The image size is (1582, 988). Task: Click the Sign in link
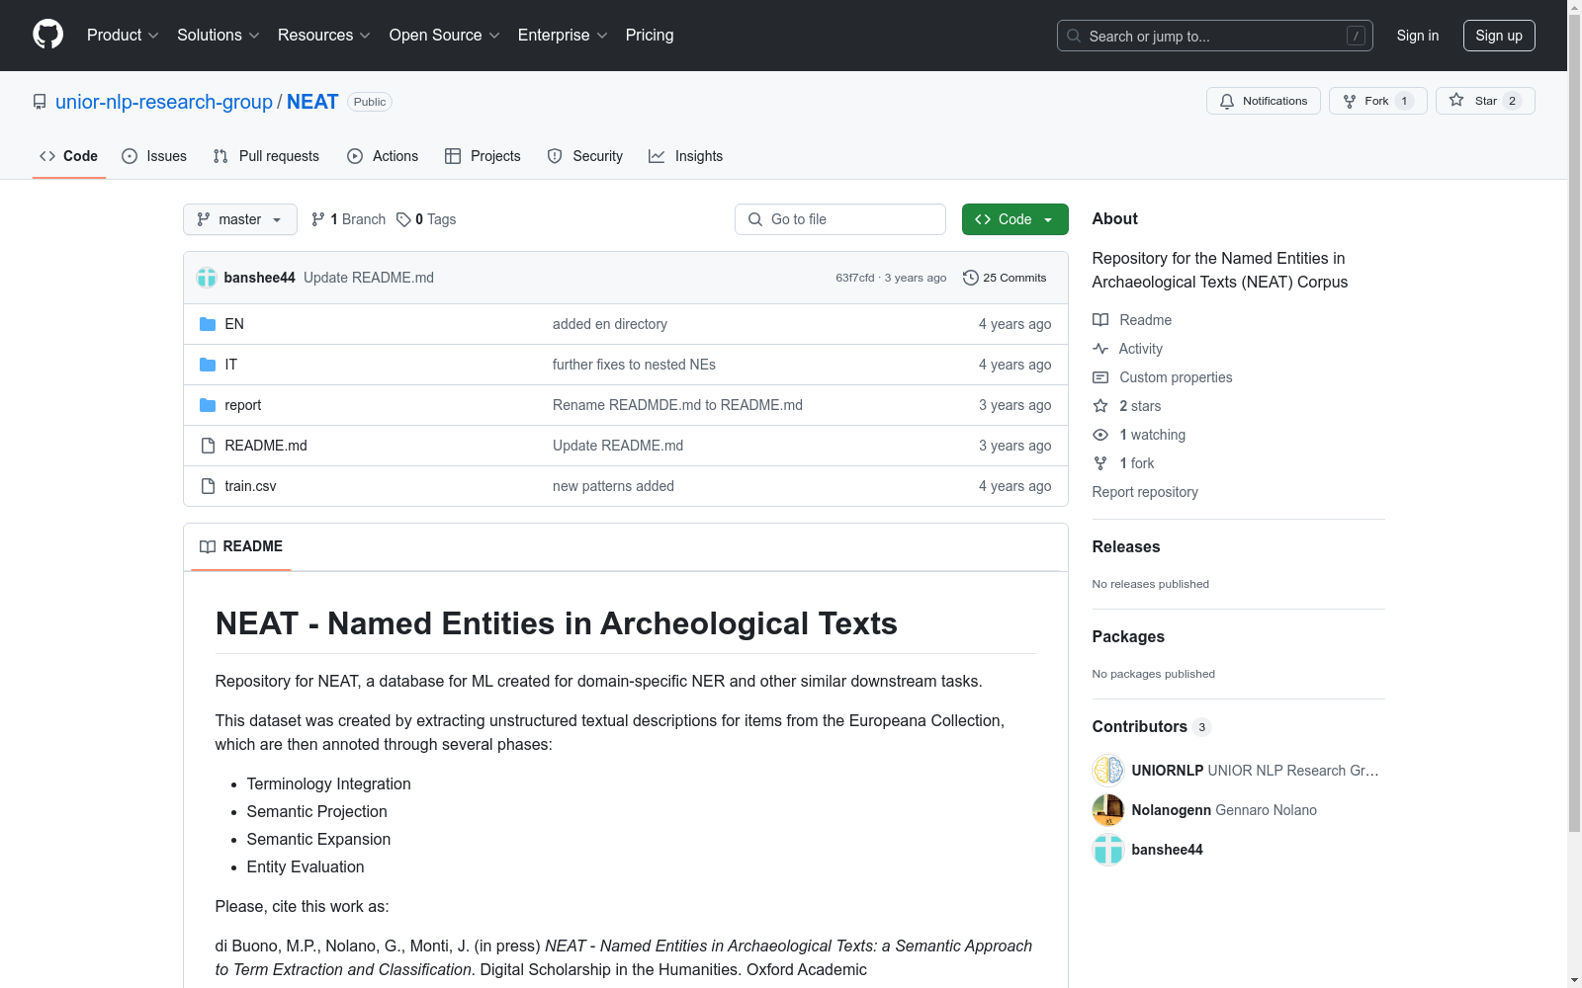coord(1418,36)
